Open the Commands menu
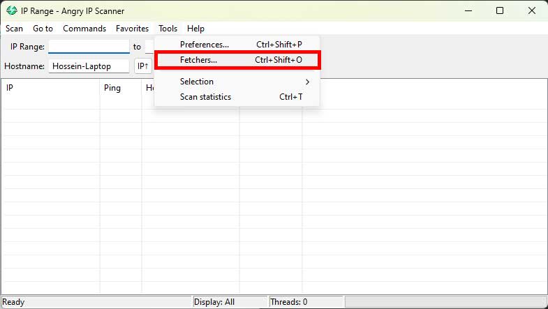Screen dimensions: 548x309 tap(84, 29)
